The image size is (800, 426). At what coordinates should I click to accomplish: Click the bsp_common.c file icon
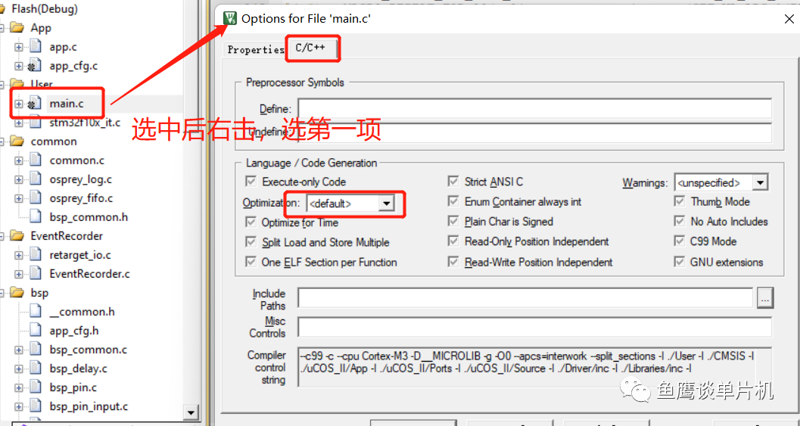(35, 350)
